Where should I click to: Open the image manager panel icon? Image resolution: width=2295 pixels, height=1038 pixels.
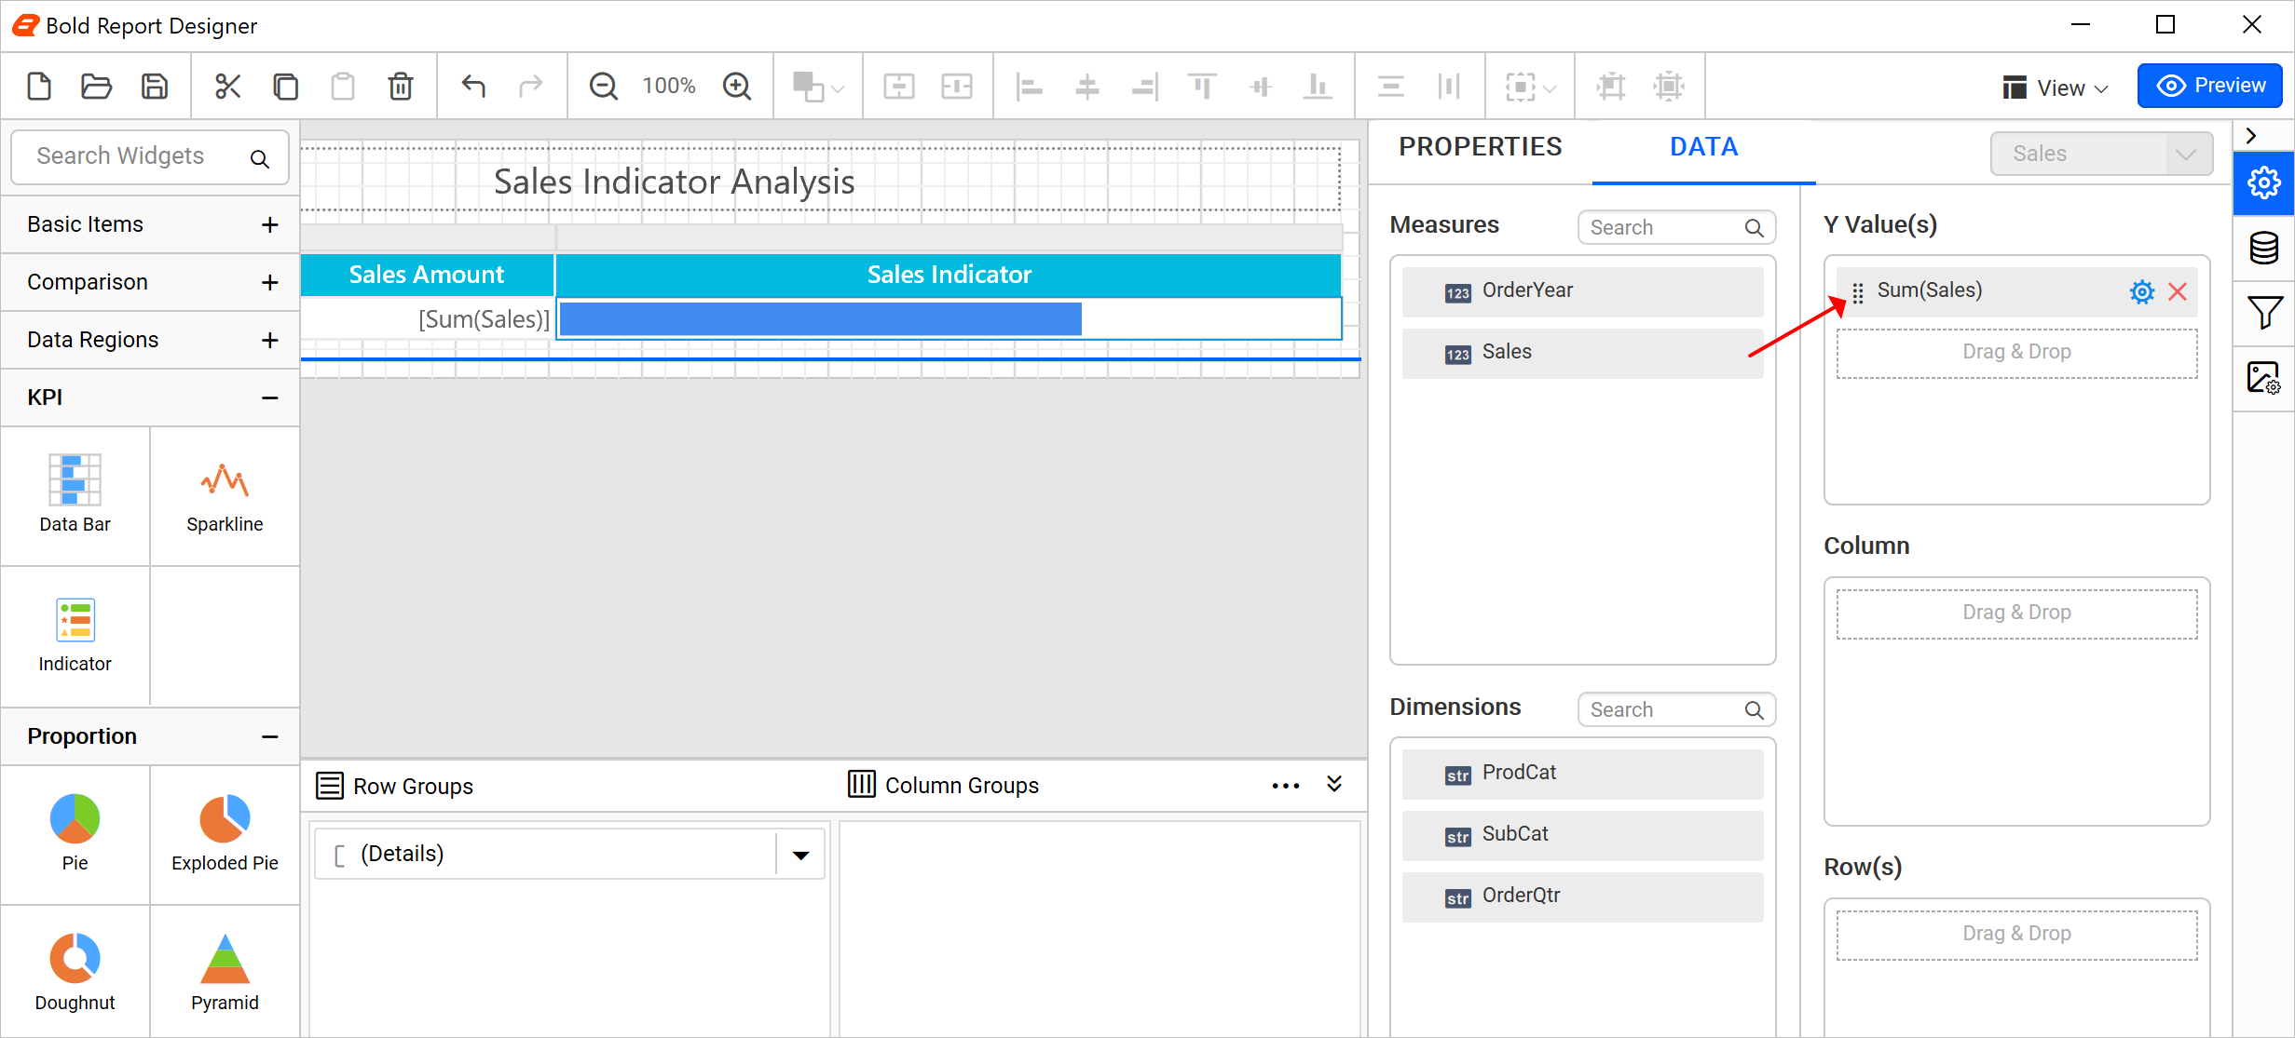click(x=2263, y=378)
